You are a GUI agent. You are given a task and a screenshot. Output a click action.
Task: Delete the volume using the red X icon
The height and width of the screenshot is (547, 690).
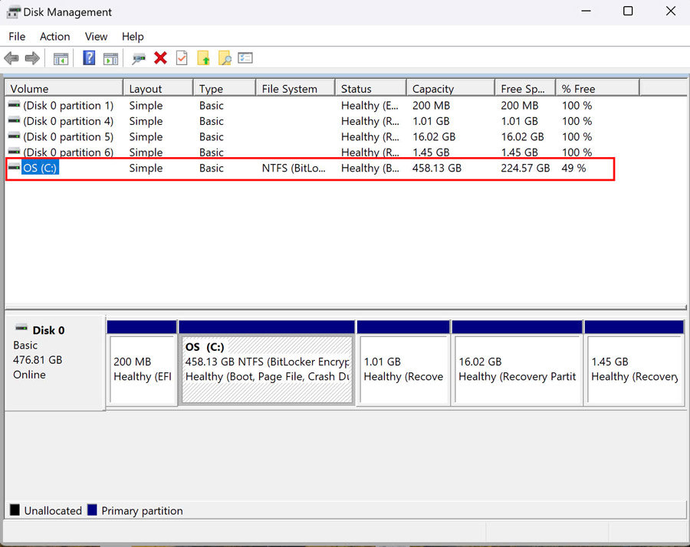pos(161,58)
